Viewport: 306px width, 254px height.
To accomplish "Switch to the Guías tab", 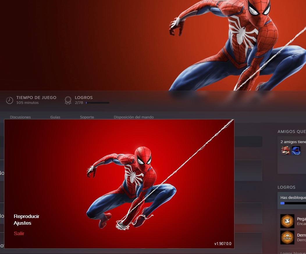I will coord(55,117).
